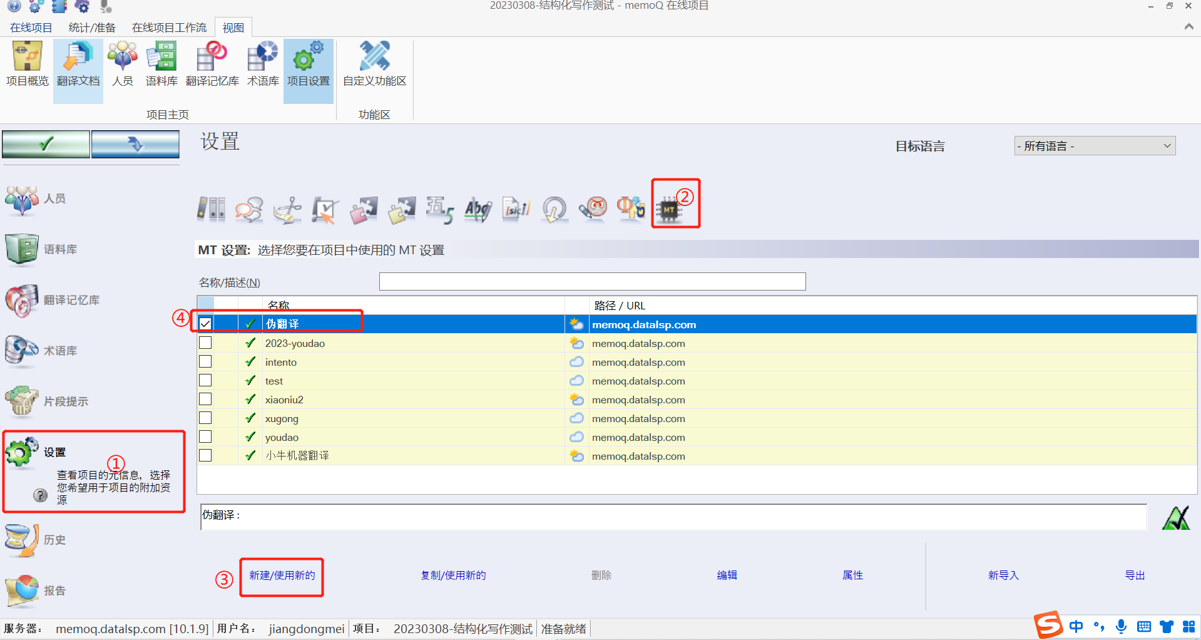
Task: Select the Φ font substitution icon
Action: (631, 209)
